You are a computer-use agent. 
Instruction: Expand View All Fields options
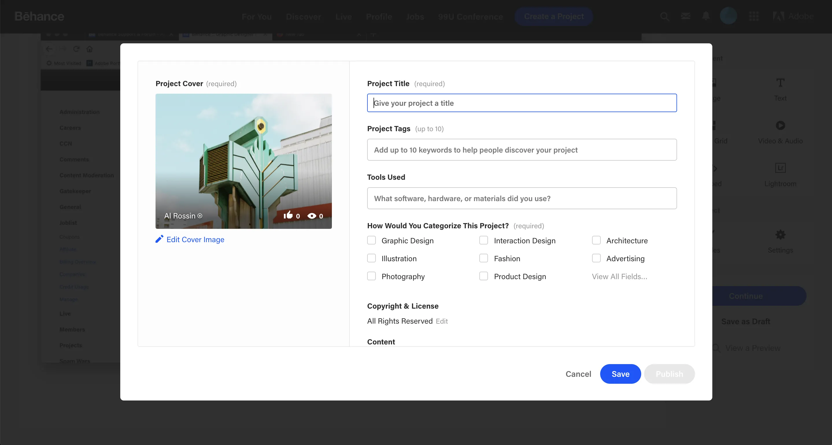(619, 276)
